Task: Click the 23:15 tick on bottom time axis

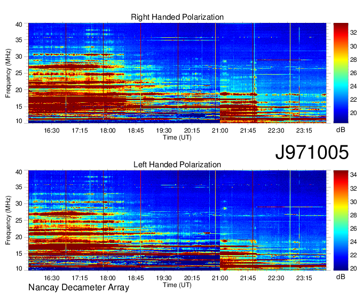Action: click(x=304, y=278)
